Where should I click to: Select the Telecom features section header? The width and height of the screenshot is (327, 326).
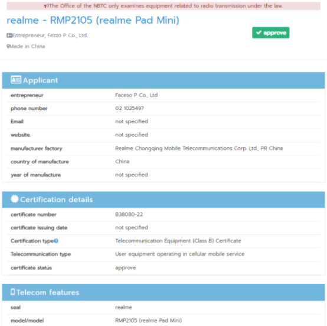pos(163,292)
